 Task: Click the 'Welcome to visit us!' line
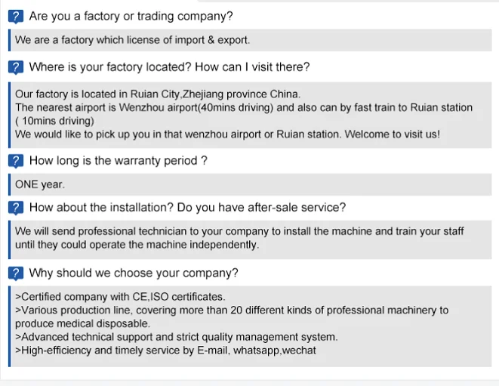[x=226, y=134]
